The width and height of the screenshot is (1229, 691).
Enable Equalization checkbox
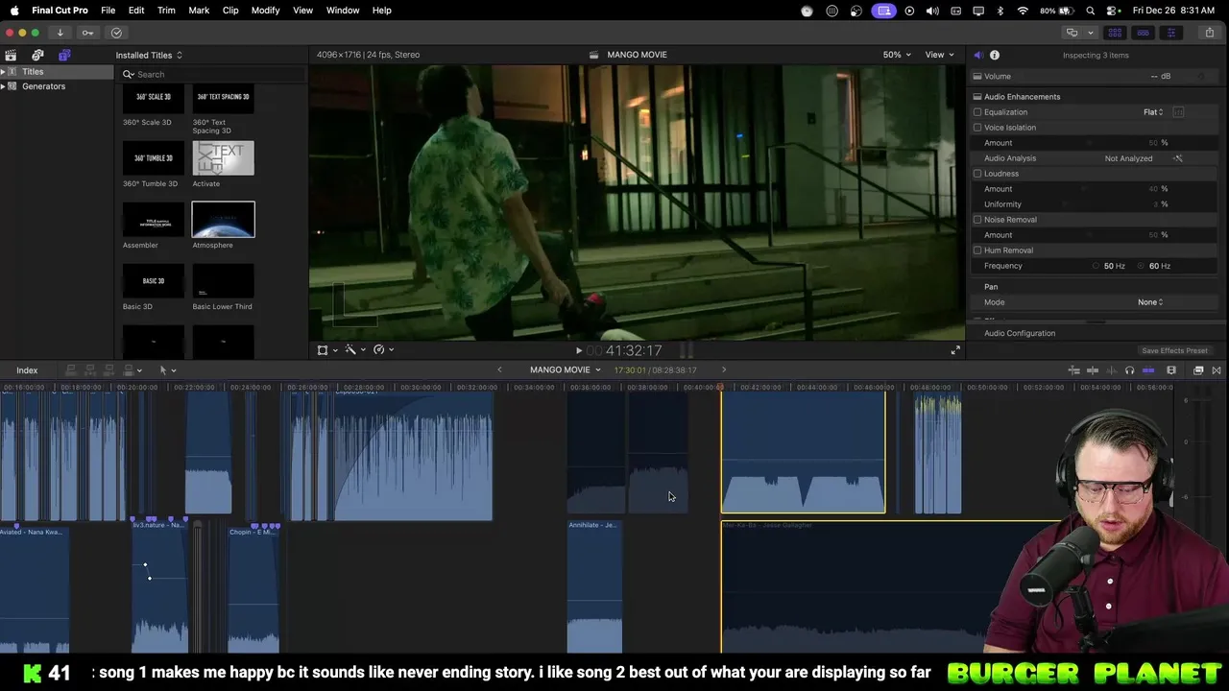click(x=977, y=112)
